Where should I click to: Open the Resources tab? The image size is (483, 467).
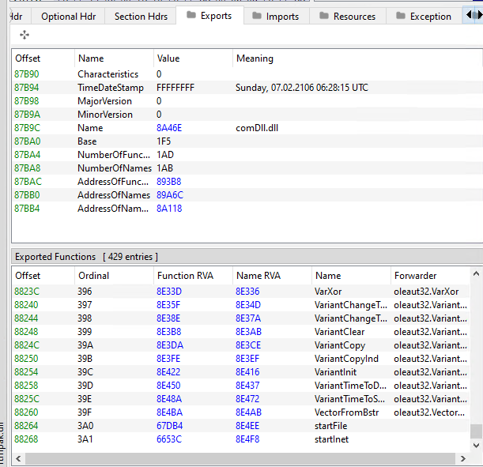(x=348, y=17)
